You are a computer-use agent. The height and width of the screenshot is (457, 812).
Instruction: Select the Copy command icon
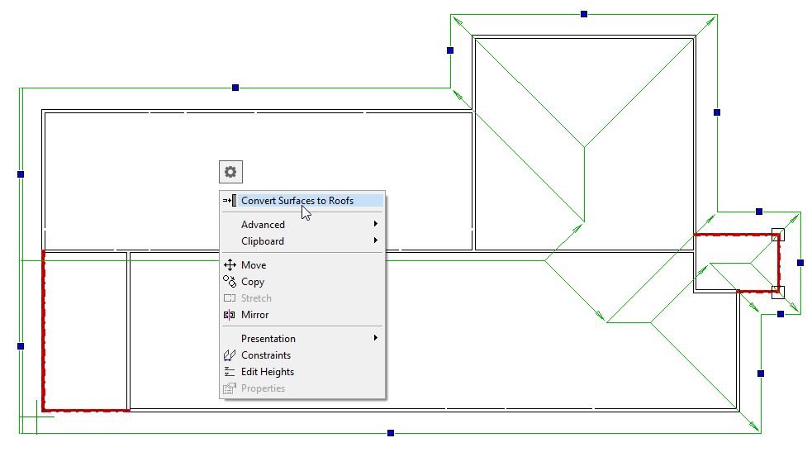[x=230, y=282]
